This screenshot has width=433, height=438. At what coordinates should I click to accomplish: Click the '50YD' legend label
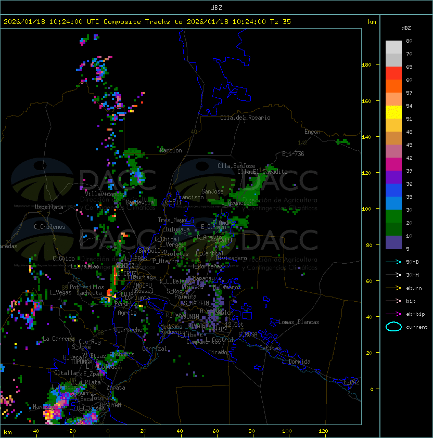point(412,262)
